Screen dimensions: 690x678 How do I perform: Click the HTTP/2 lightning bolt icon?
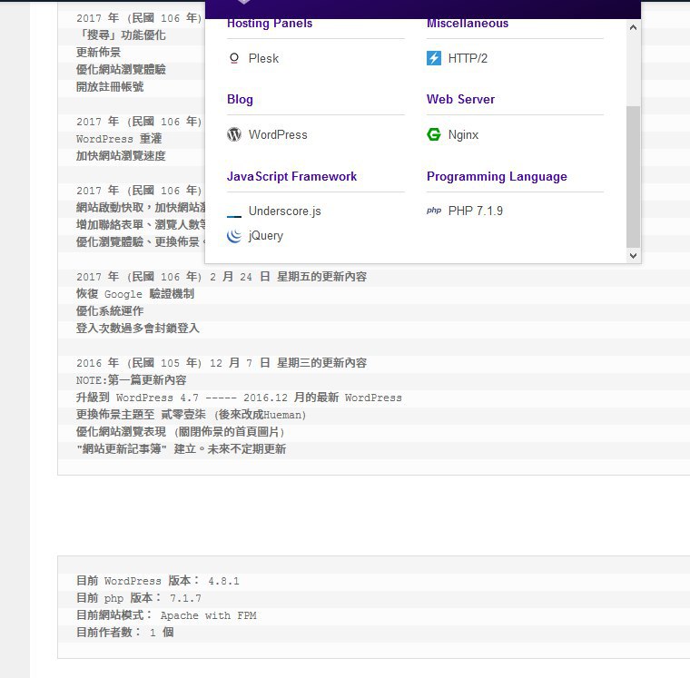click(434, 58)
